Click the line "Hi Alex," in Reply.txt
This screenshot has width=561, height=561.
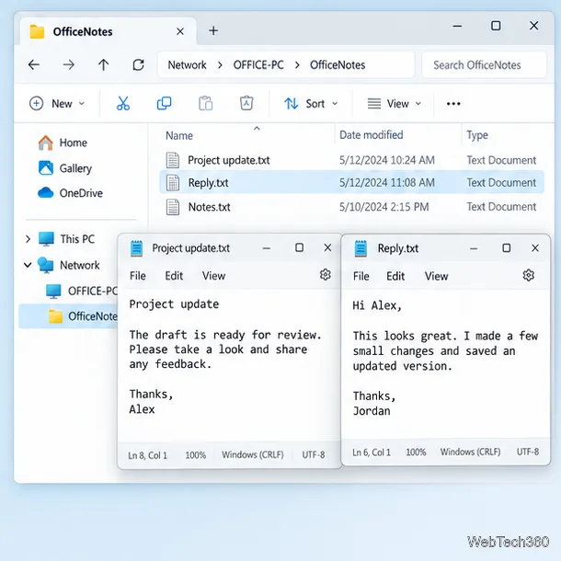click(377, 305)
